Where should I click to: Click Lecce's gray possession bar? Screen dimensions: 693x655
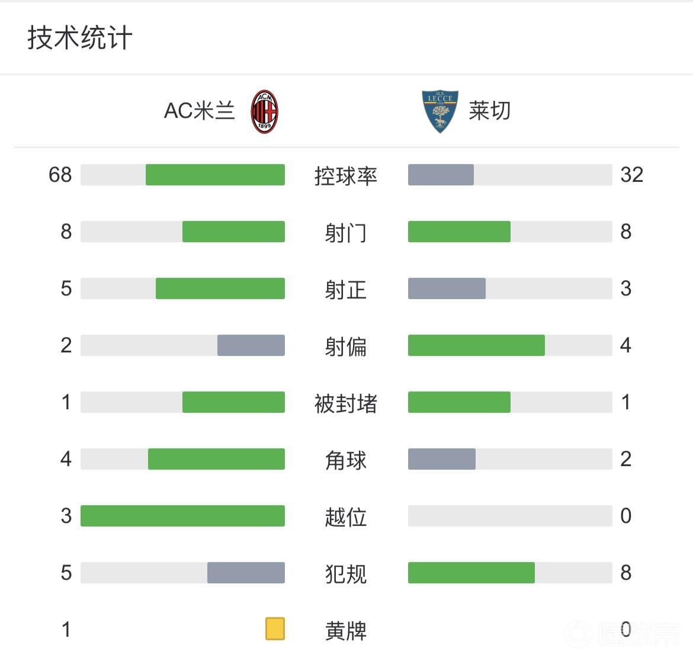(x=441, y=175)
